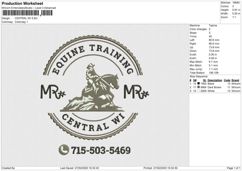Screen dimensions: 242x171
Task: Click the White thread color swatch
Action: pyautogui.click(x=198, y=91)
